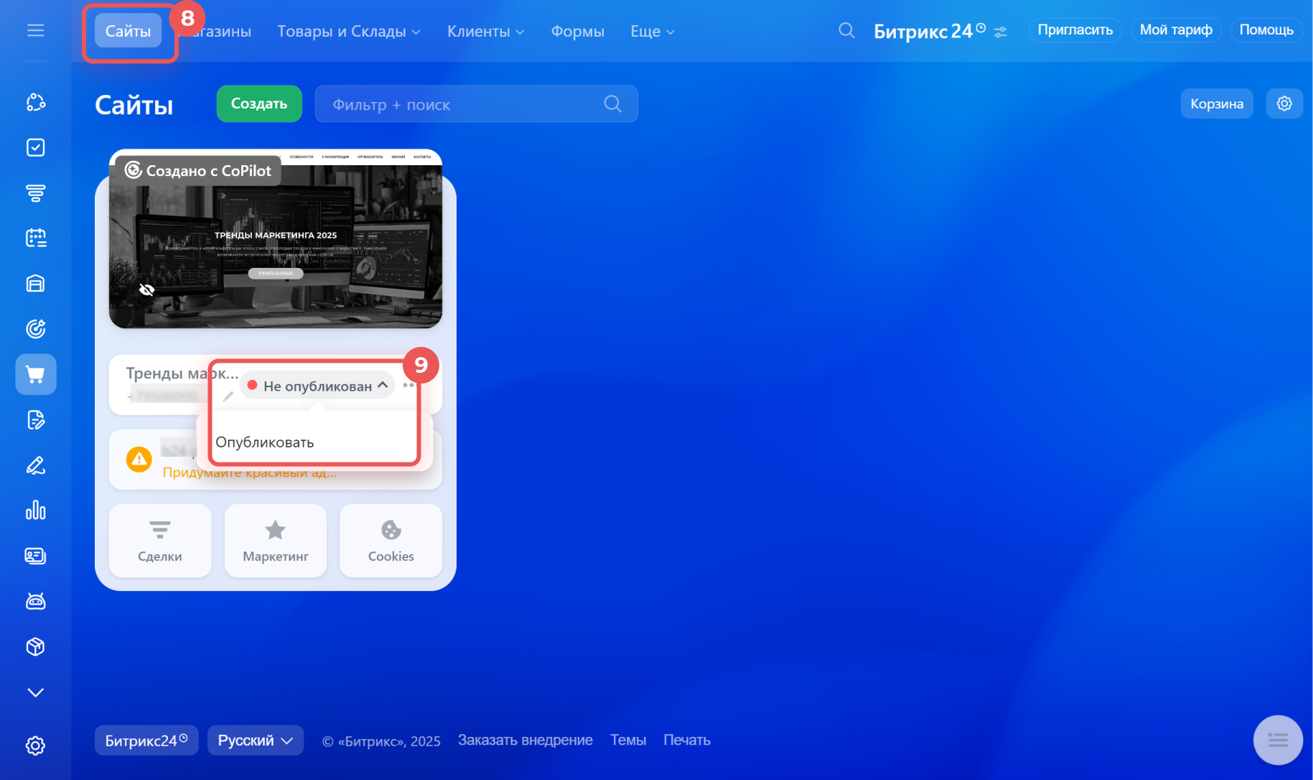Viewport: 1313px width, 780px height.
Task: Open sliders icon next to Битрикс24 logo
Action: 1000,32
